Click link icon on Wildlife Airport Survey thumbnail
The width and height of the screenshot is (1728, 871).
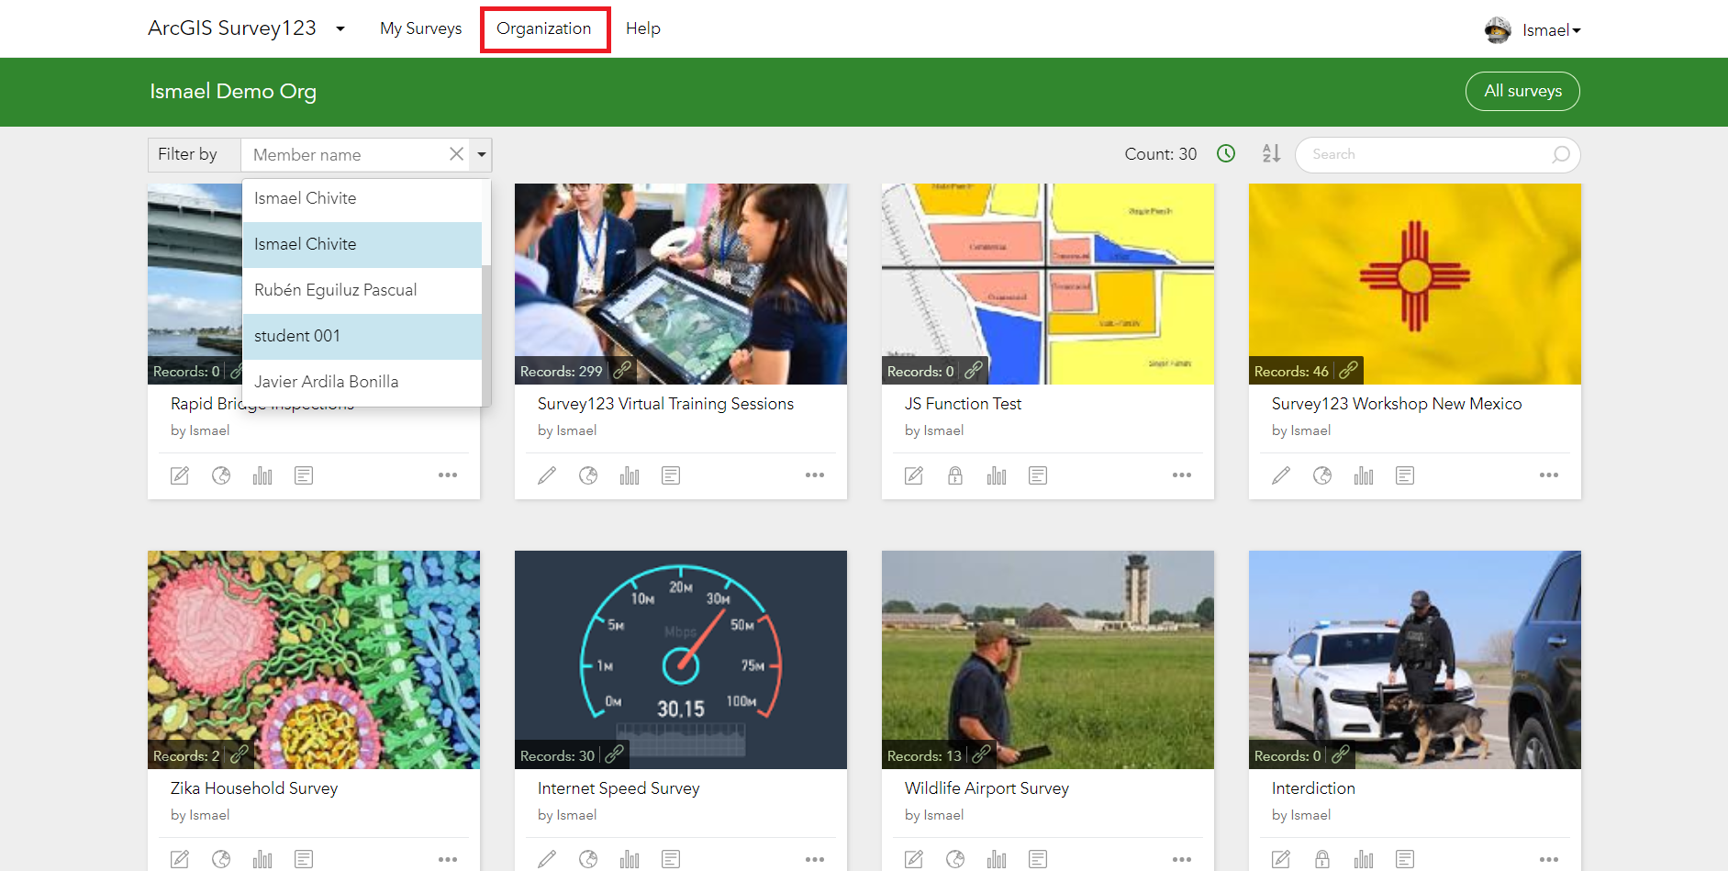click(x=981, y=754)
